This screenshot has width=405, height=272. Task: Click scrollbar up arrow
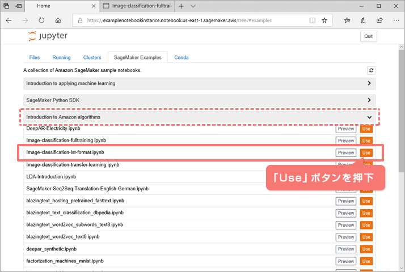[x=402, y=46]
